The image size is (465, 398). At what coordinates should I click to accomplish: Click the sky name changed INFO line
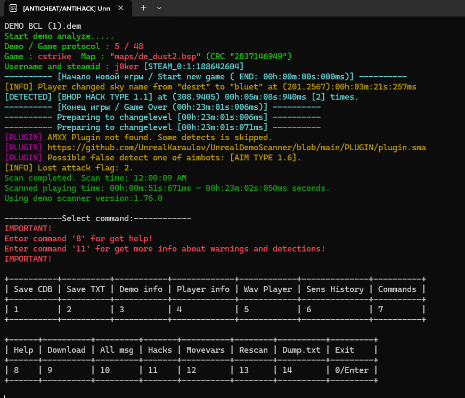point(210,87)
